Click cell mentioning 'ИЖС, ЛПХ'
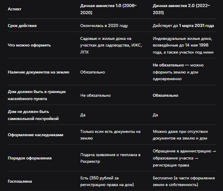223x191 pixels. 111,45
